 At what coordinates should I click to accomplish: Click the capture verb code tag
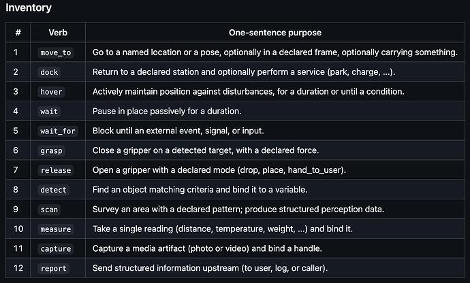[x=56, y=248]
